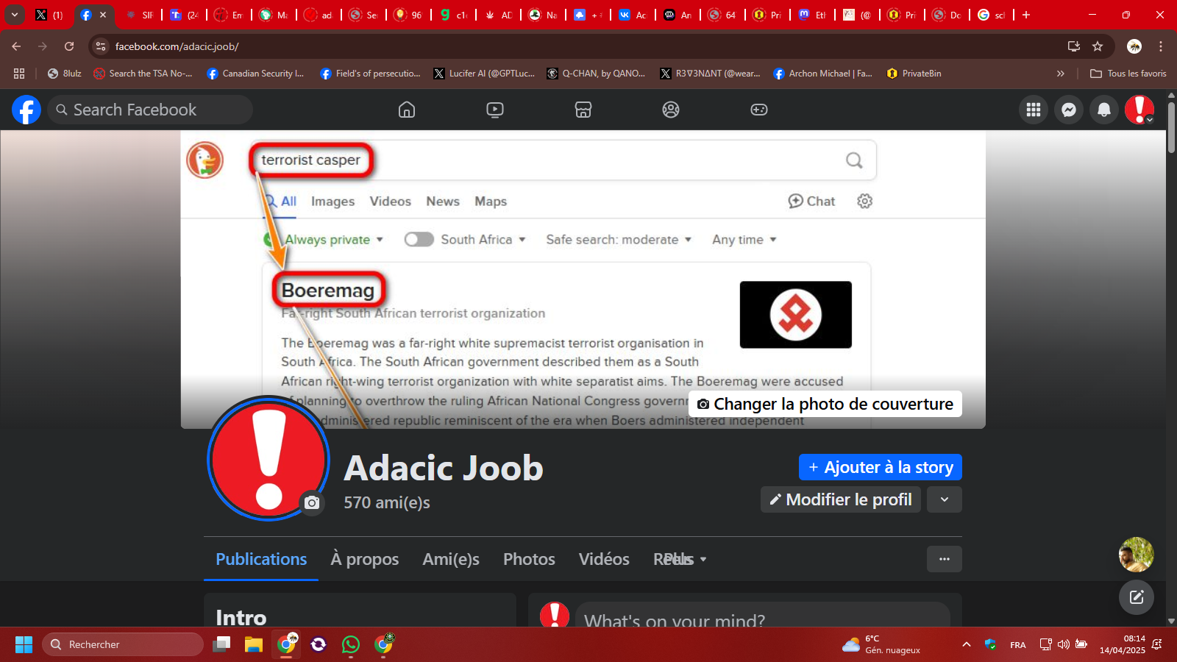Open WhatsApp from the taskbar

pyautogui.click(x=351, y=644)
